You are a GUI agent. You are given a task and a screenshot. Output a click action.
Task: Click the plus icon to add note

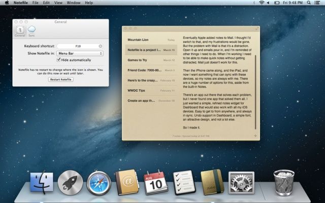coord(255,136)
